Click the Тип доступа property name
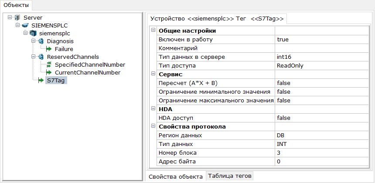The width and height of the screenshot is (375, 183). pyautogui.click(x=177, y=66)
